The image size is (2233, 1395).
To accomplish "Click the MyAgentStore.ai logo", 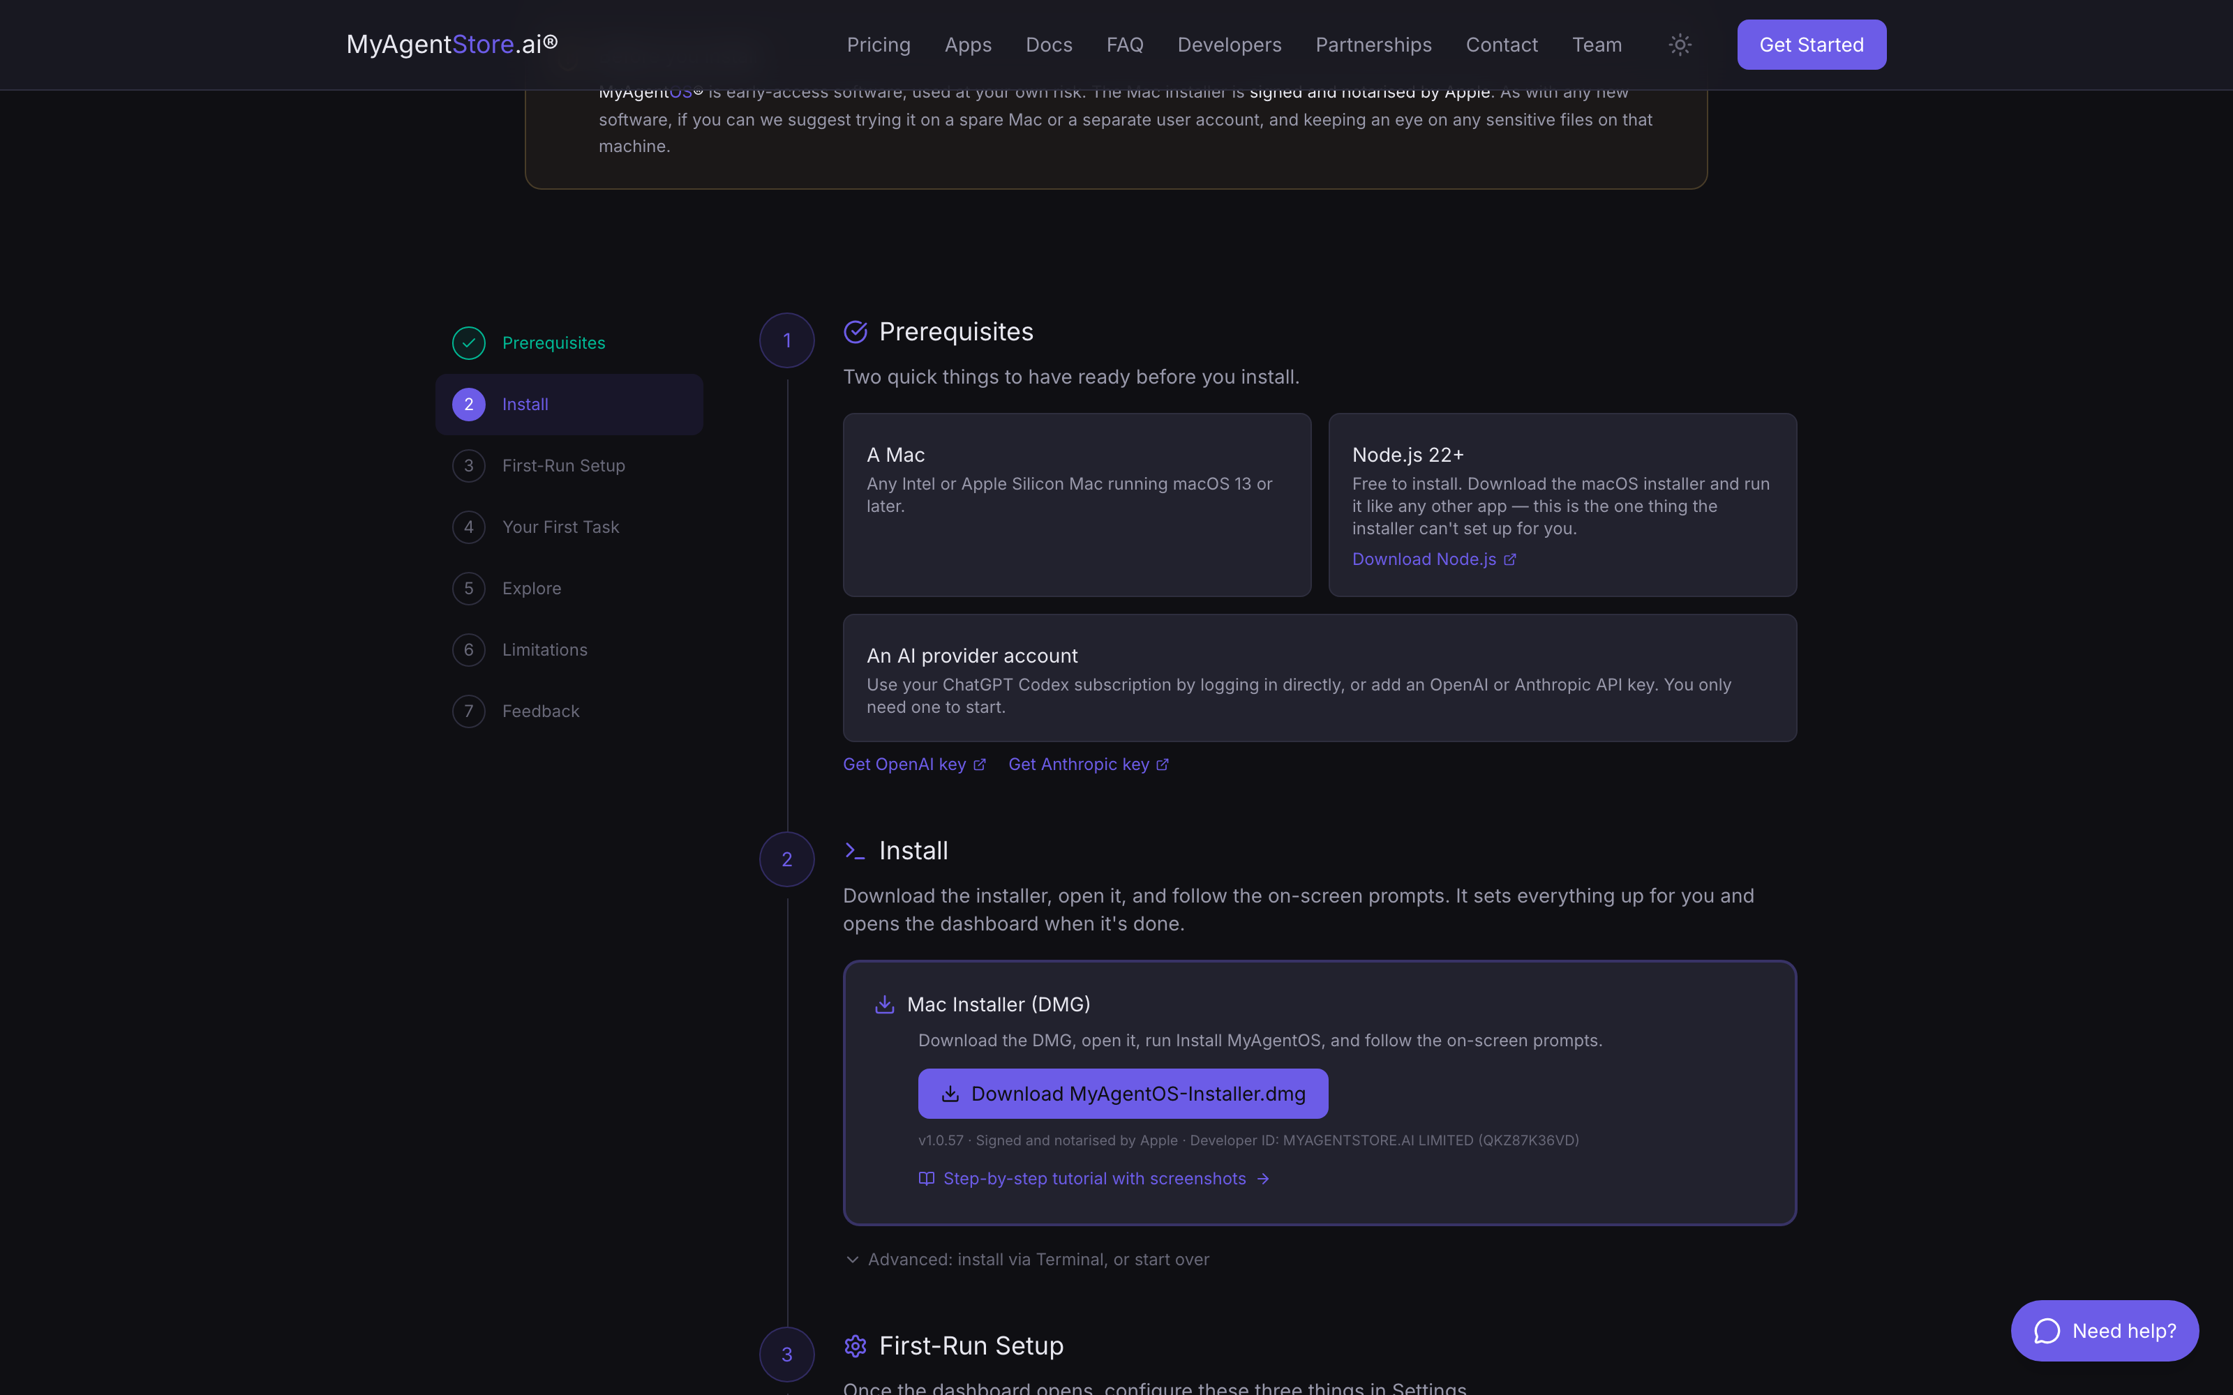I will click(452, 44).
